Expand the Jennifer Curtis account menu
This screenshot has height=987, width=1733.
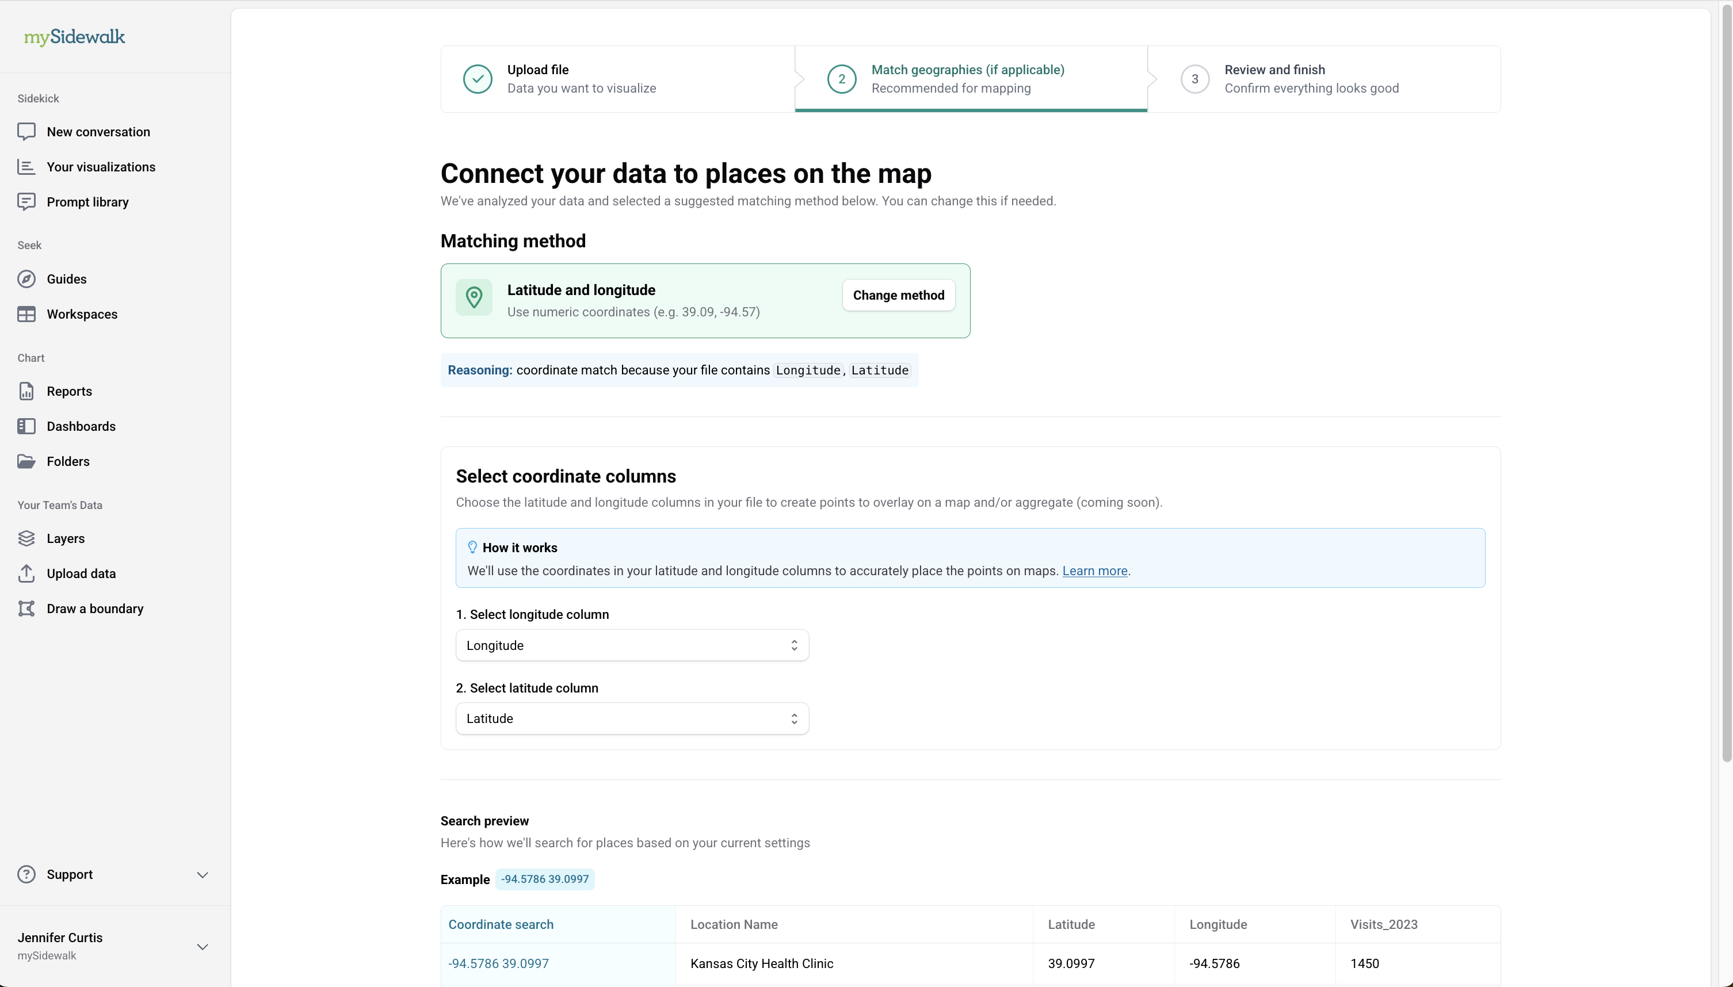point(202,947)
